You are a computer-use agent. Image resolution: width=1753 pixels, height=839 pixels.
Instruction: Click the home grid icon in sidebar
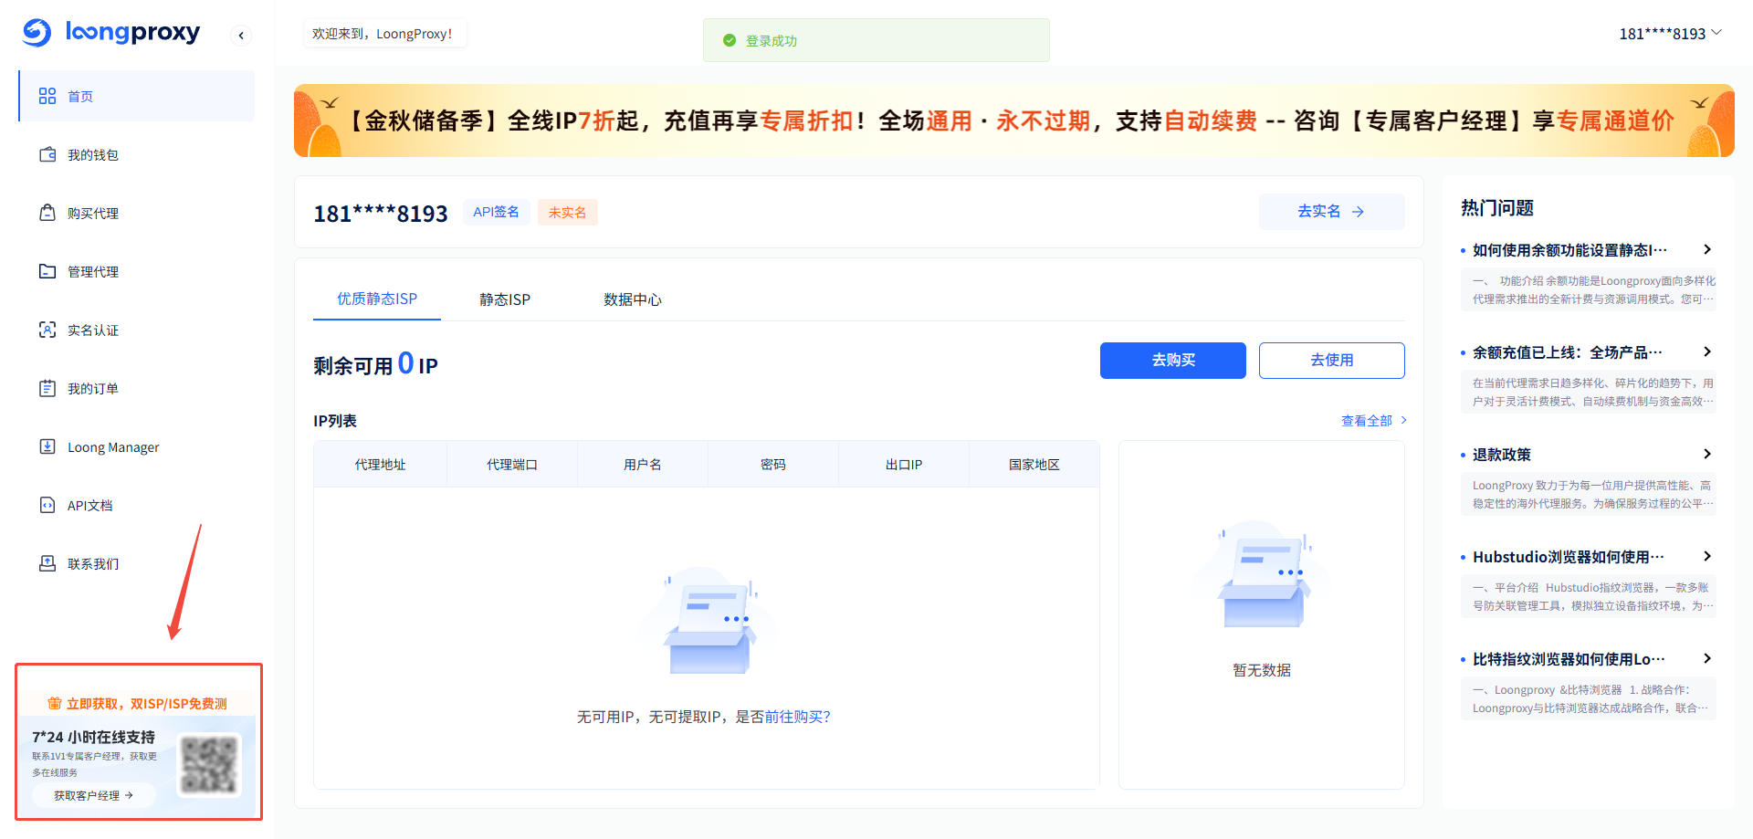point(47,96)
